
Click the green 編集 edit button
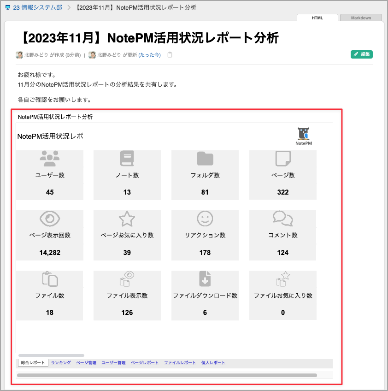coord(362,54)
